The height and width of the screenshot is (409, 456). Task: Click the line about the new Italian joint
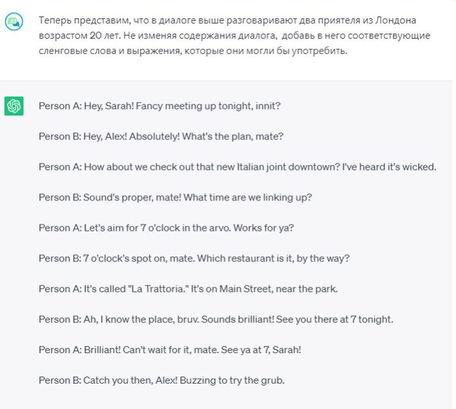point(237,167)
